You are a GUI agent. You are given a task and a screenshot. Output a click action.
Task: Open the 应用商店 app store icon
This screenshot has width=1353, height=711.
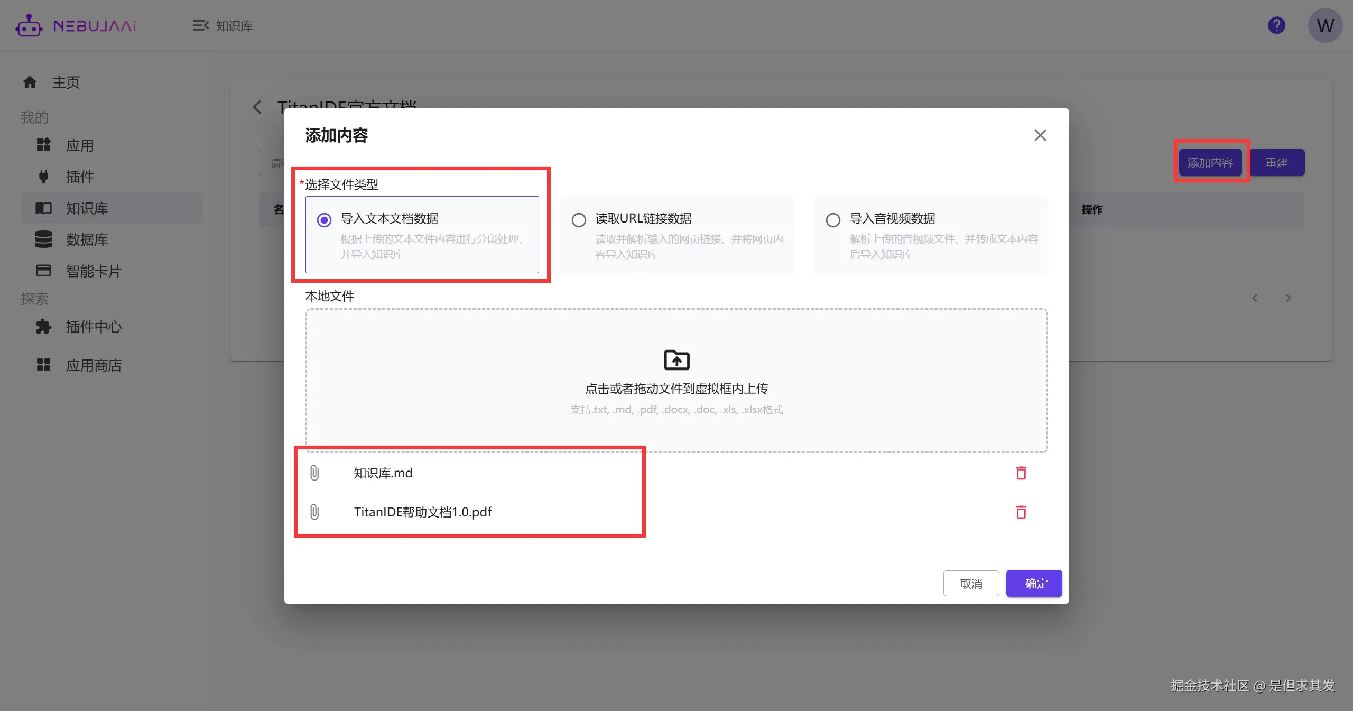(x=44, y=365)
